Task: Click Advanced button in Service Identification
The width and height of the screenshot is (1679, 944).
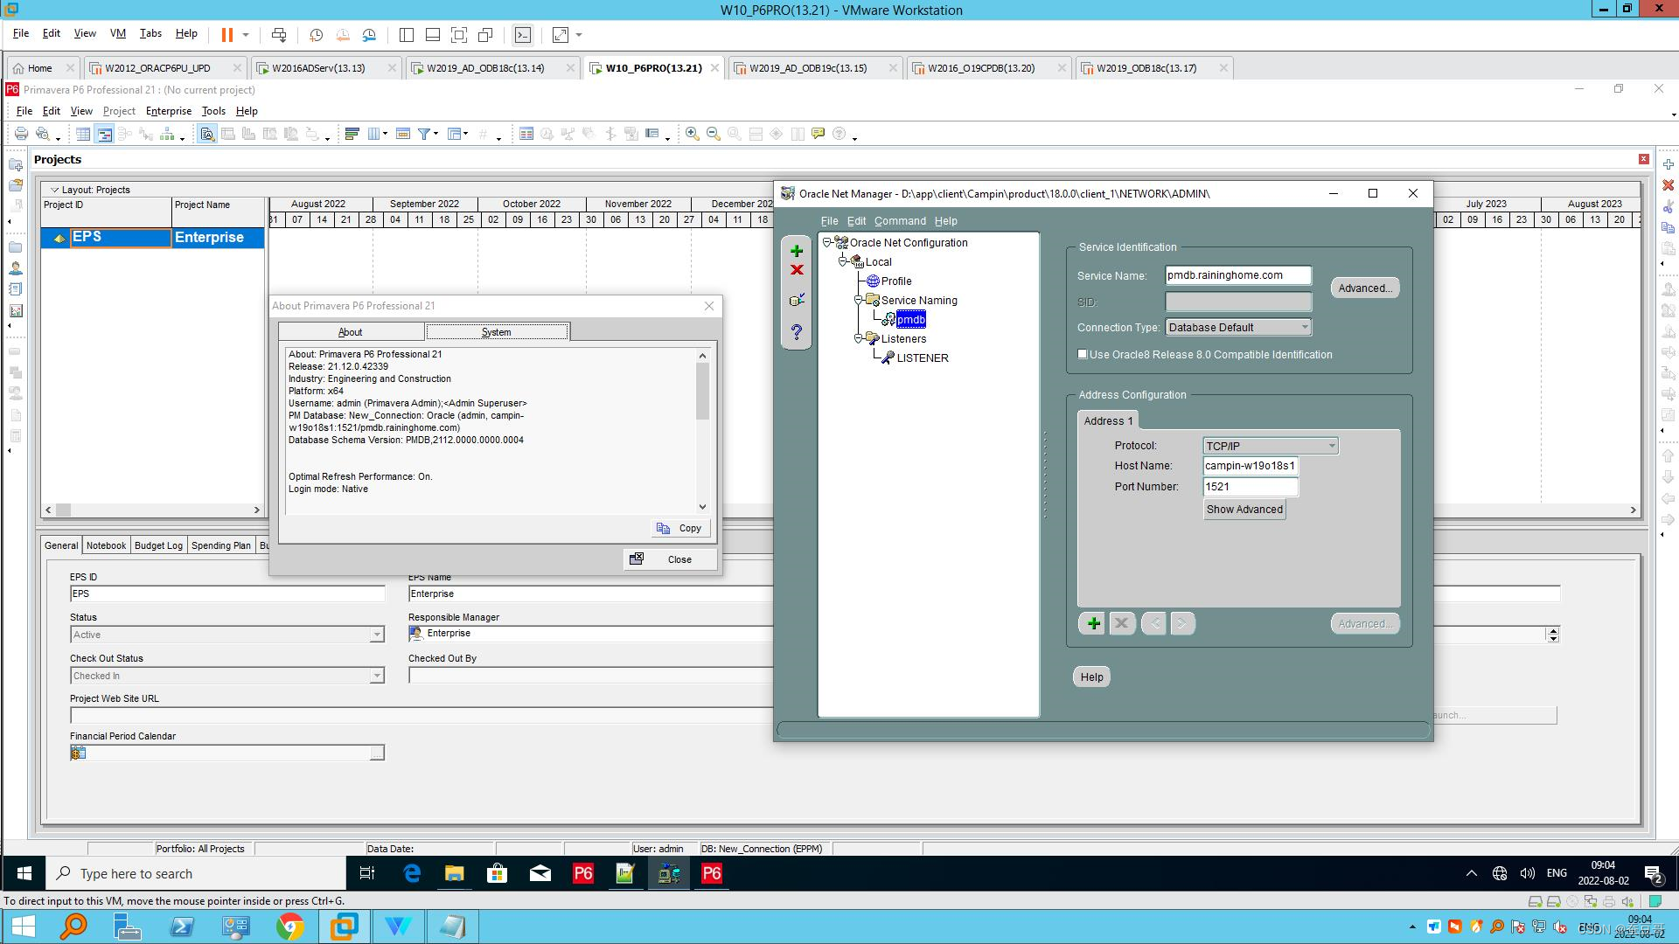Action: point(1364,288)
